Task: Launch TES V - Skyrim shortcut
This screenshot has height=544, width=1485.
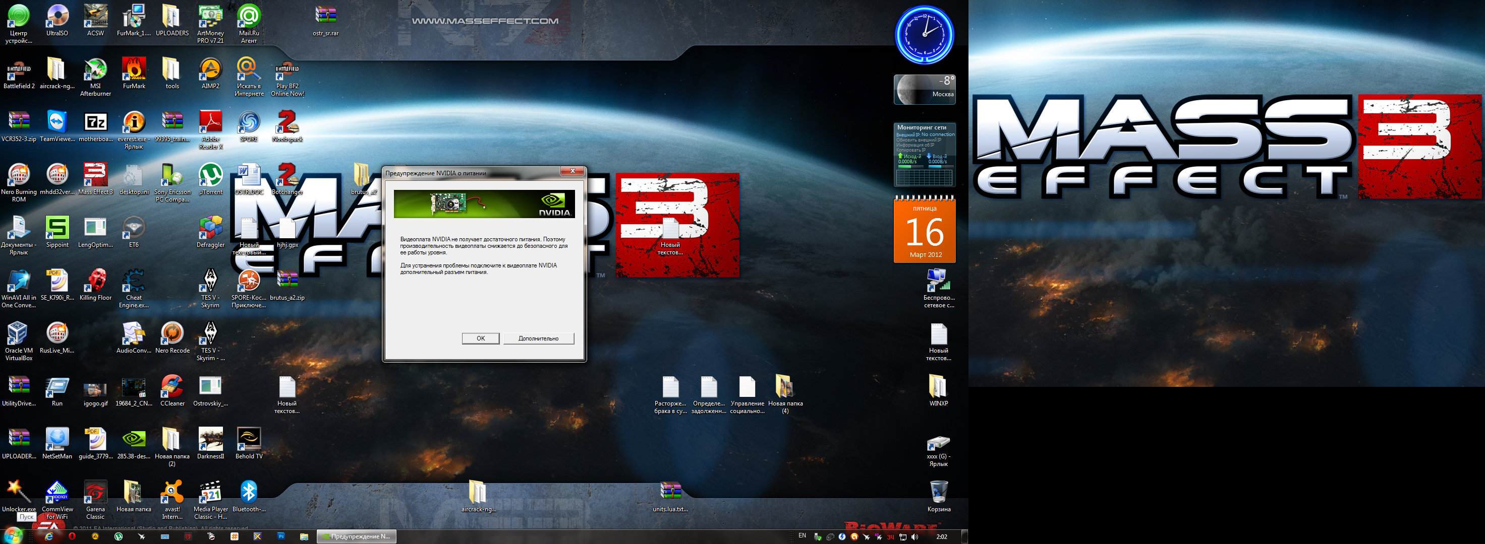Action: point(210,289)
